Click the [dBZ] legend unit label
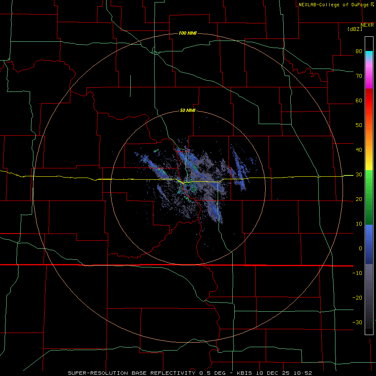Viewport: 376px width, 376px height. click(x=355, y=29)
